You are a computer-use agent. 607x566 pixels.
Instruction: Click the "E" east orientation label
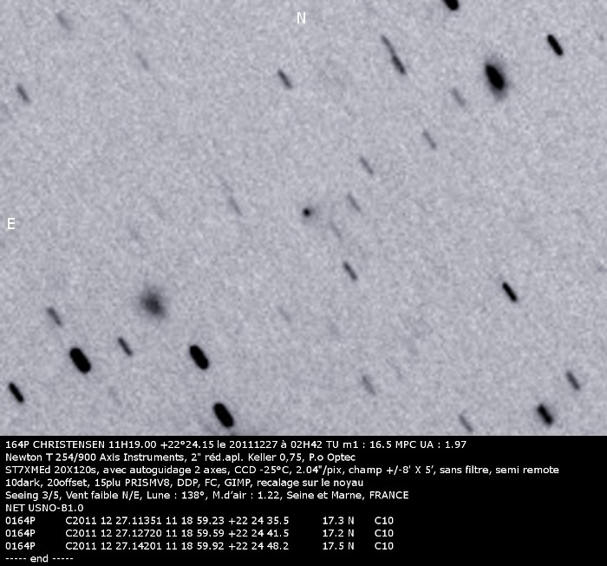tap(11, 224)
